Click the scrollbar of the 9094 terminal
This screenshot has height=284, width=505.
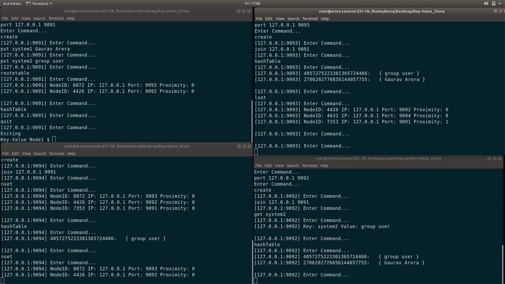(252, 261)
